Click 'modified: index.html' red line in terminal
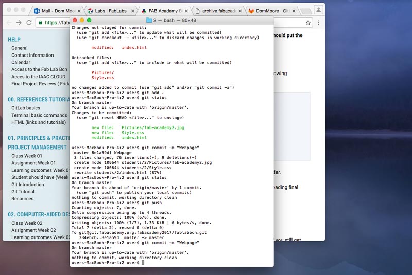This screenshot has height=275, width=412. (x=119, y=47)
